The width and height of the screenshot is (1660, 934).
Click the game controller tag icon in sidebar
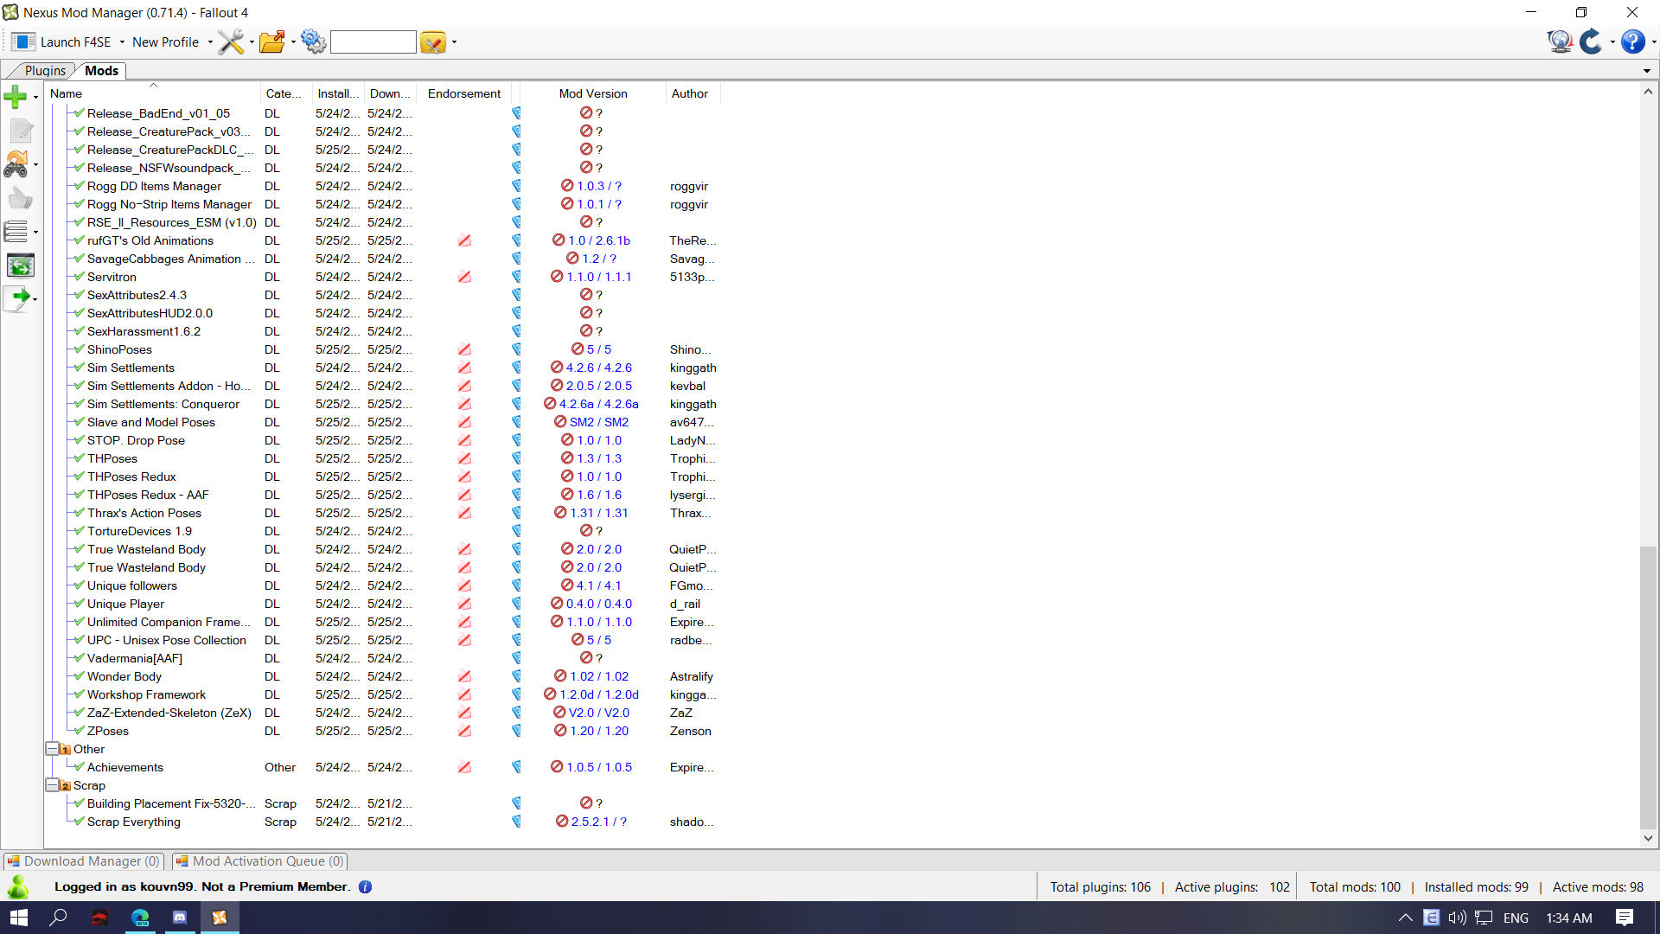tap(16, 164)
